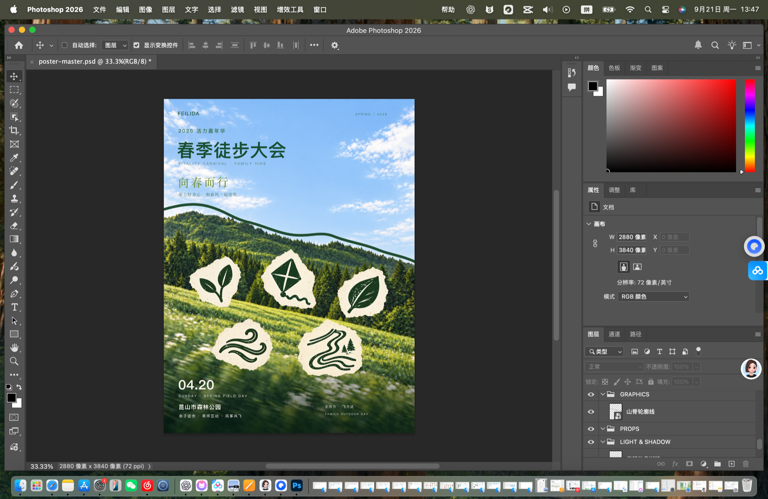
Task: Select the Hand tool
Action: click(x=14, y=348)
